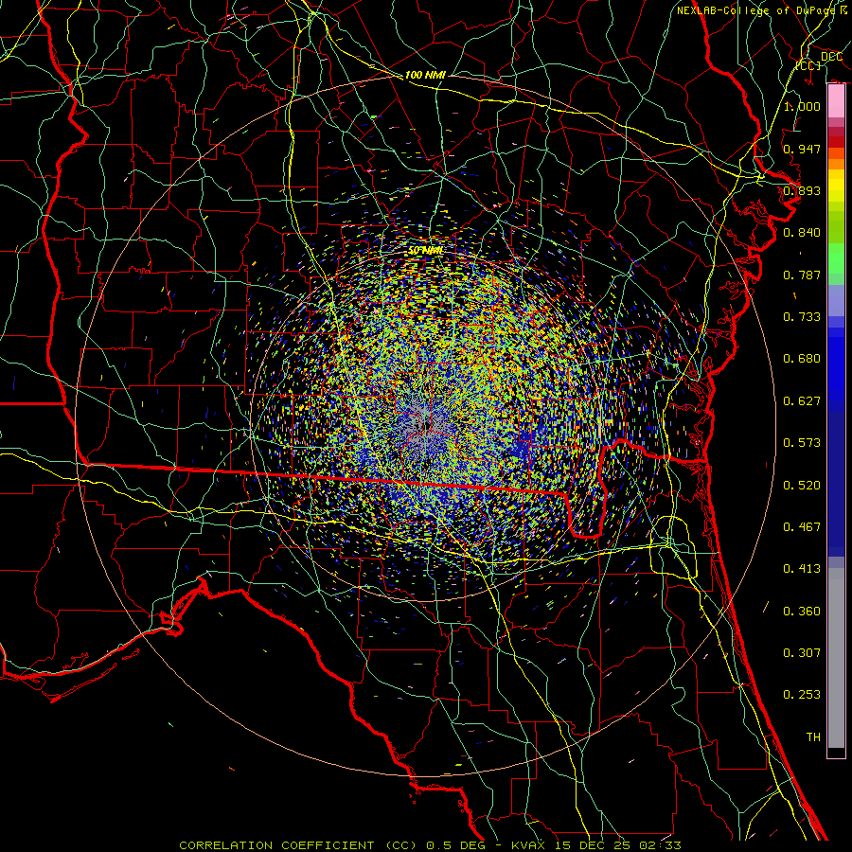Image resolution: width=852 pixels, height=852 pixels.
Task: Click the pink segment of the color bar
Action: point(836,101)
